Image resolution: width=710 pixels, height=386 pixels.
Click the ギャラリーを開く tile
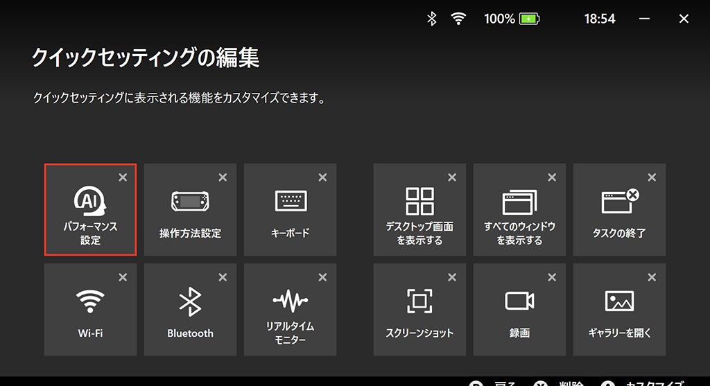click(x=619, y=310)
